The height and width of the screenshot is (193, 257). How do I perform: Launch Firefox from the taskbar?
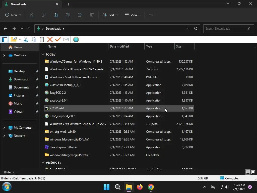[140, 187]
